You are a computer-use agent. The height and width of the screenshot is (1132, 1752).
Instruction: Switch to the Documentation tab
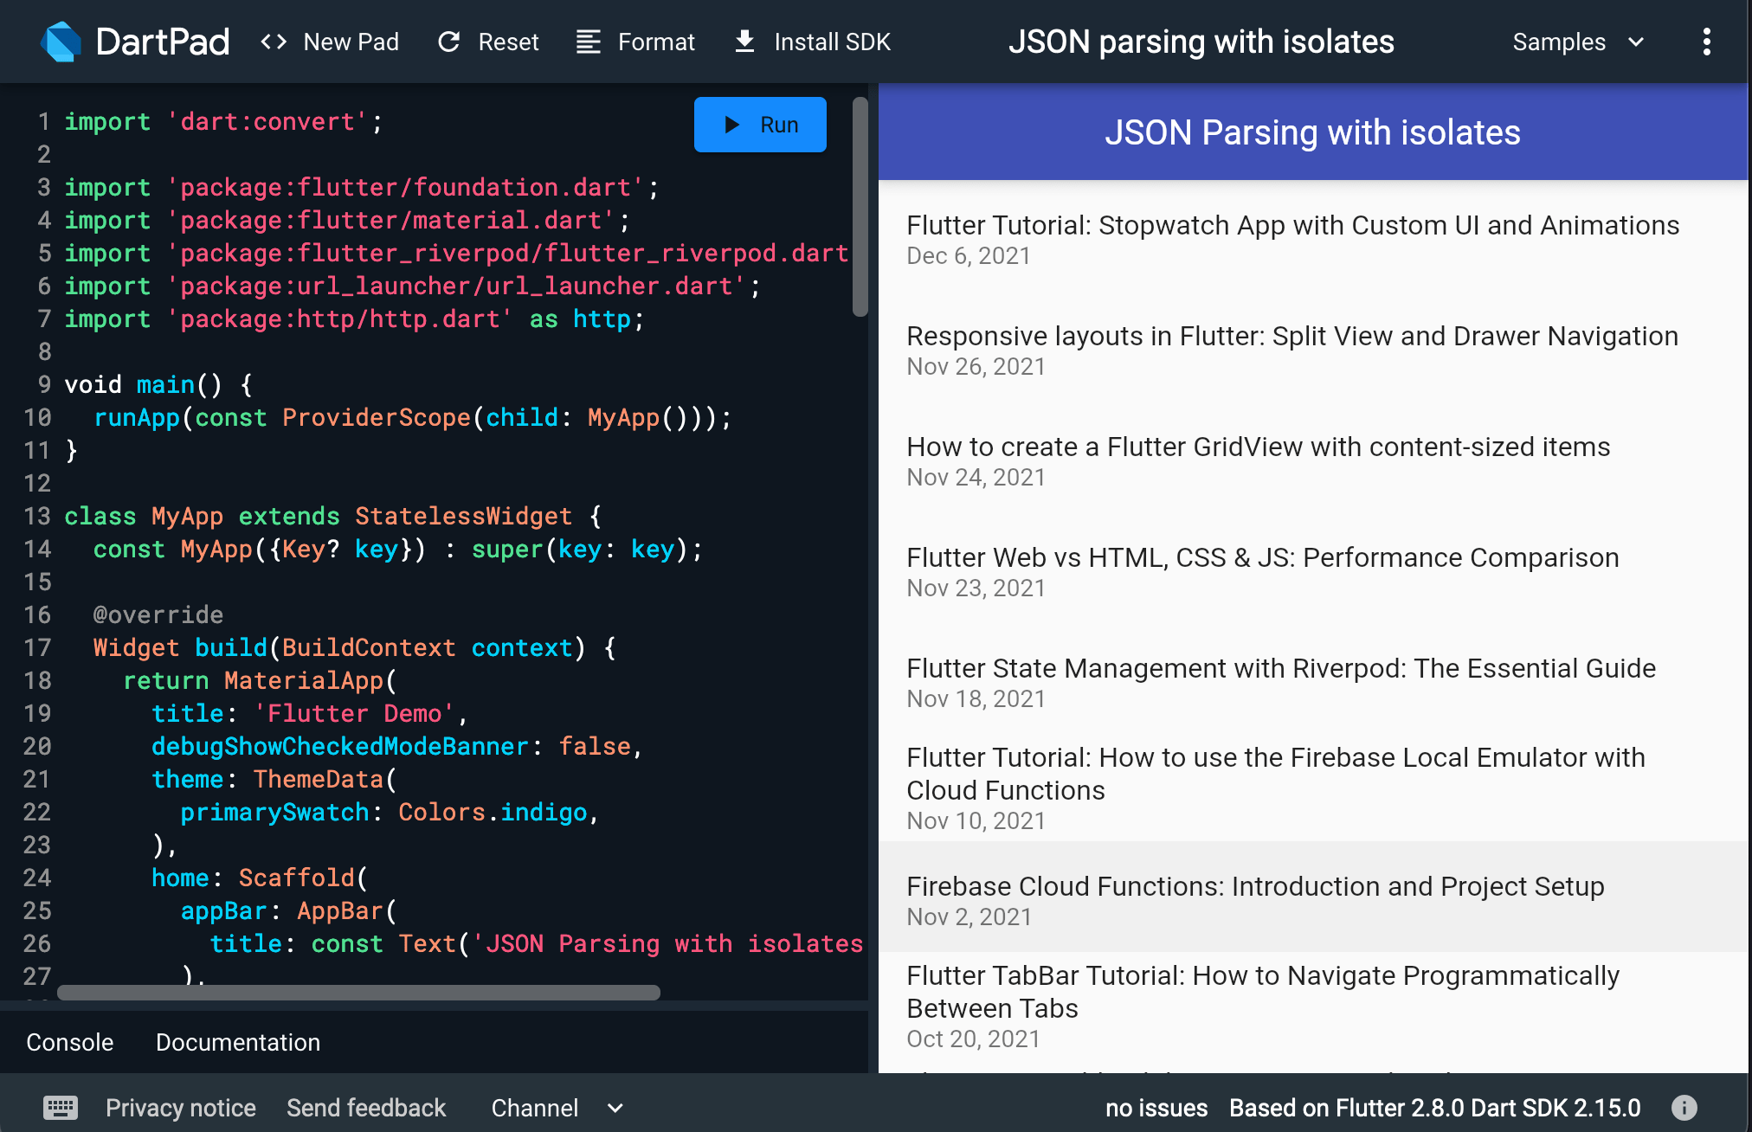coord(237,1042)
